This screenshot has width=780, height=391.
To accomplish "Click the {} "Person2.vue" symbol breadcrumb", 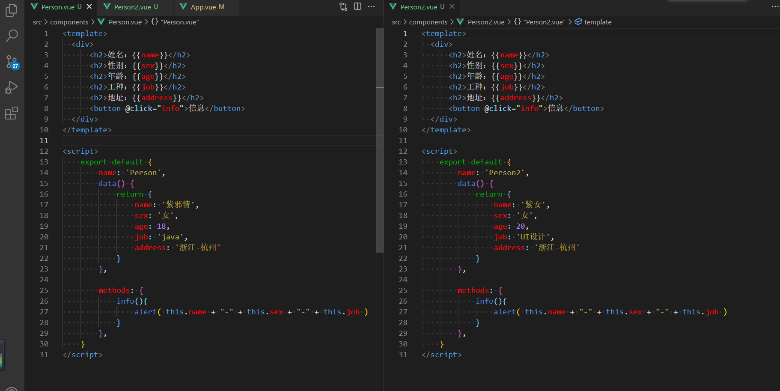I will coord(539,22).
